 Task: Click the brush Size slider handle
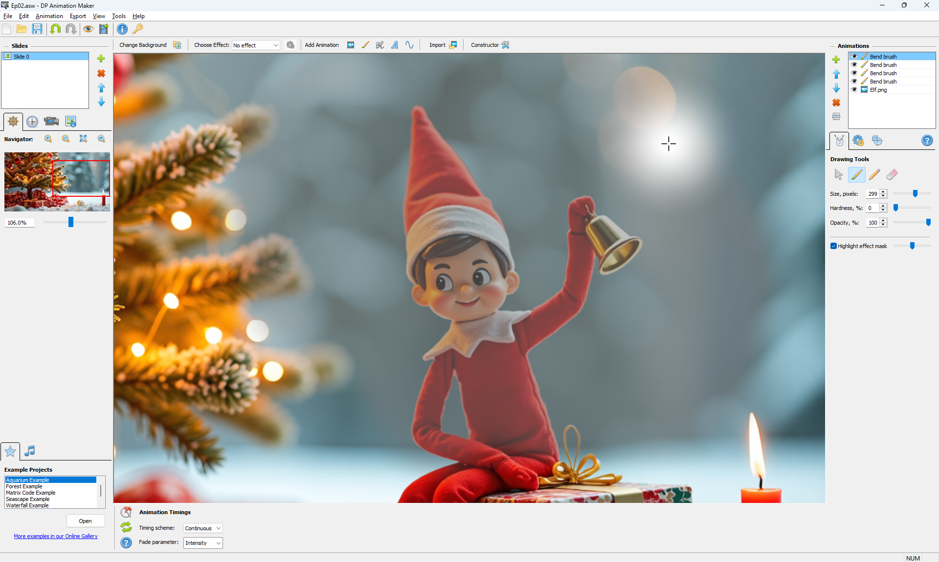point(915,194)
